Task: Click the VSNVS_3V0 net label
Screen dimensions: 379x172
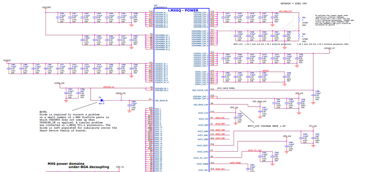Action: coord(121,93)
